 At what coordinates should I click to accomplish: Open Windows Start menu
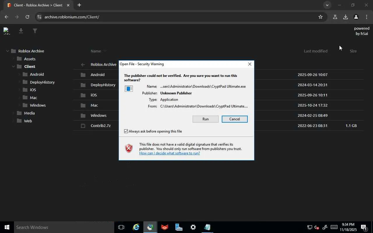click(x=7, y=227)
